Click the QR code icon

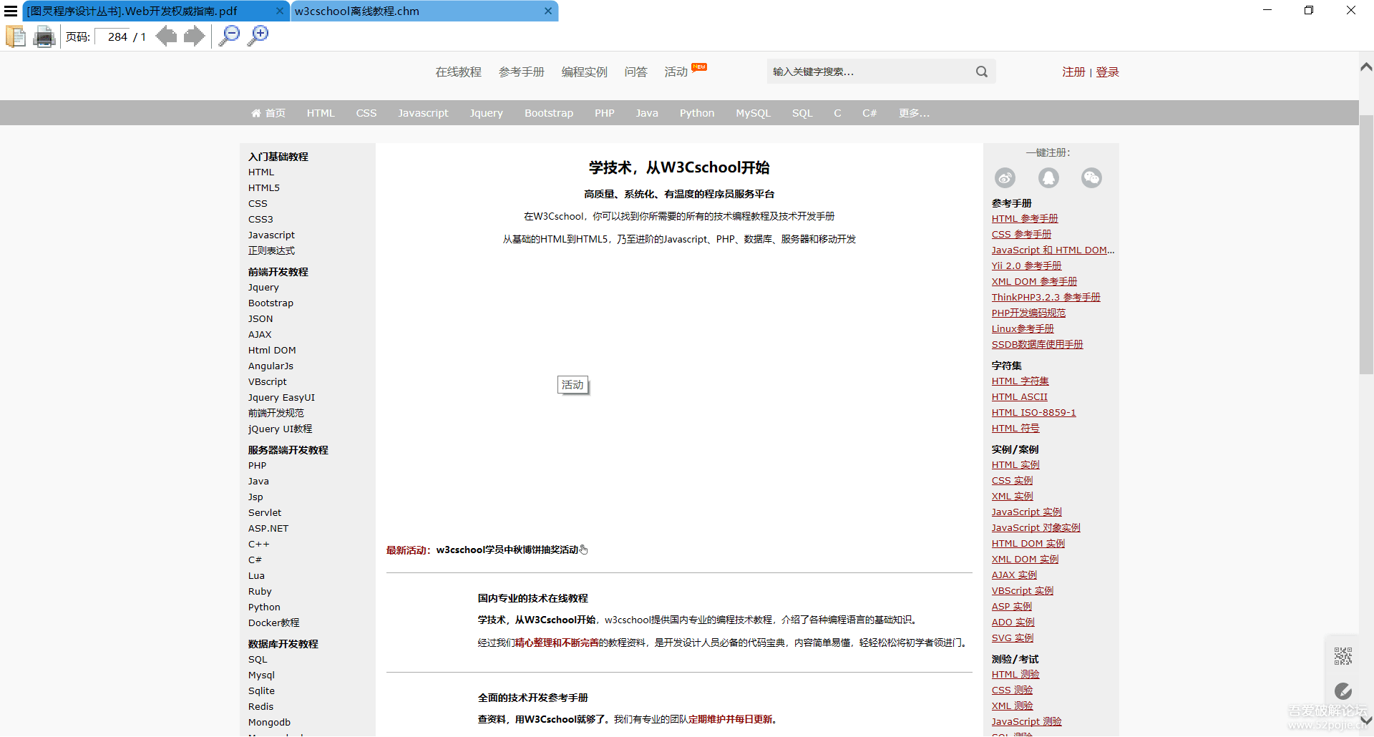coord(1343,656)
